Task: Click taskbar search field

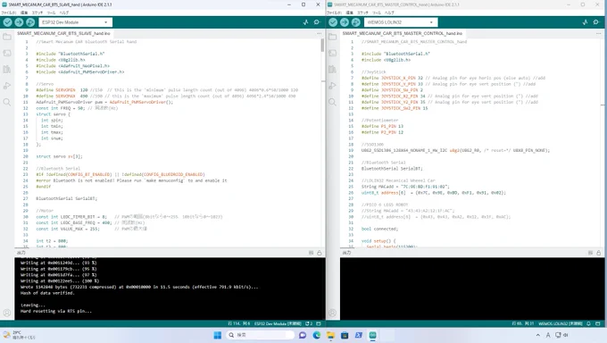Action: [260, 335]
